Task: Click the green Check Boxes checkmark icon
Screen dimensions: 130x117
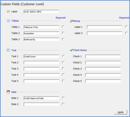Action: pyautogui.click(x=71, y=50)
